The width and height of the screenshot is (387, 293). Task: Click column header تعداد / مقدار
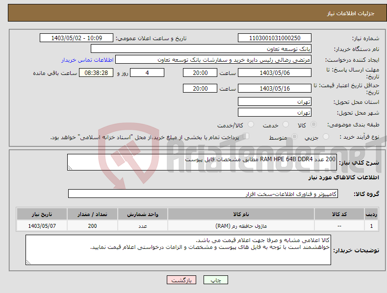(92, 214)
